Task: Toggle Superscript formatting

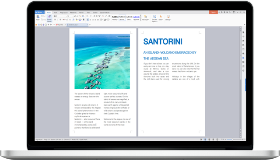Action: 67,19
